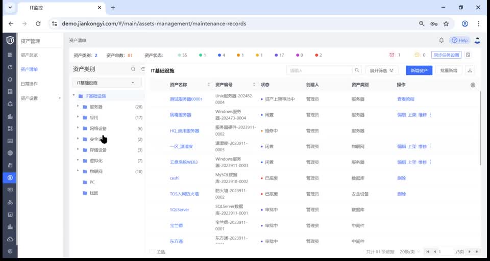Open the IT基础设施 category dropdown
This screenshot has height=261, width=490.
[x=106, y=83]
